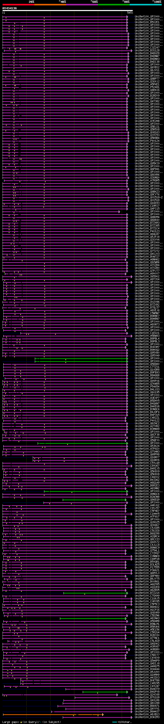Viewport: 164px width, 724px height.
Task: Select hit label UniRef100_P52481
Action: [x=147, y=87]
